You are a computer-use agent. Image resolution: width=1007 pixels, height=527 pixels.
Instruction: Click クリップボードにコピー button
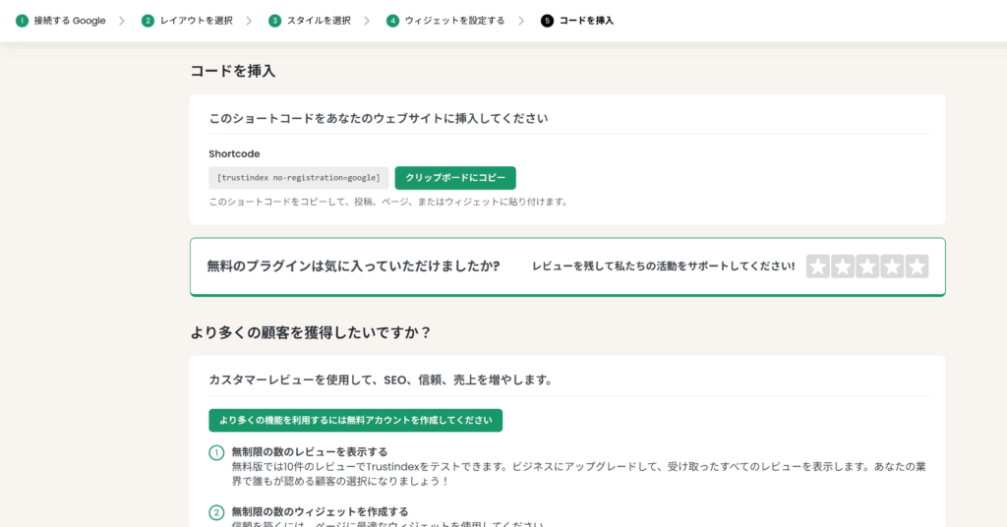[455, 178]
